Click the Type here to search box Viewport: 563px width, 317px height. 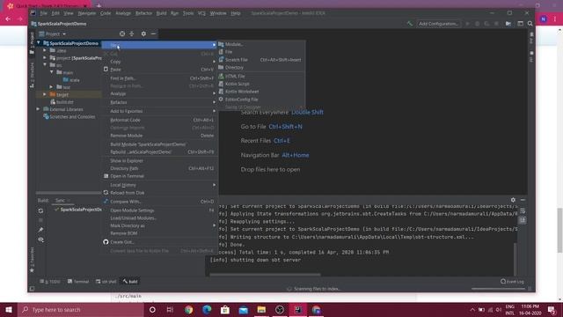click(x=81, y=309)
